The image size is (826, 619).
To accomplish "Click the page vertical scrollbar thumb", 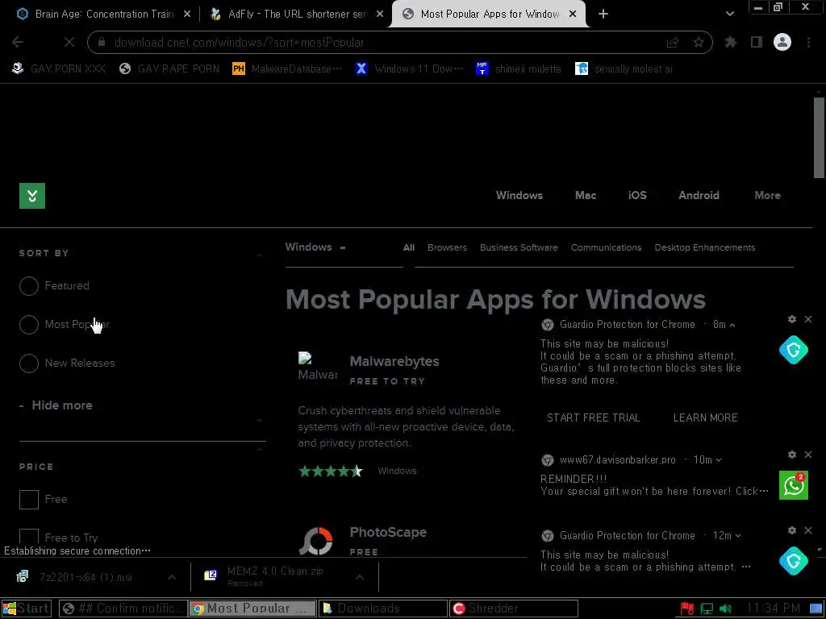I will pos(819,138).
